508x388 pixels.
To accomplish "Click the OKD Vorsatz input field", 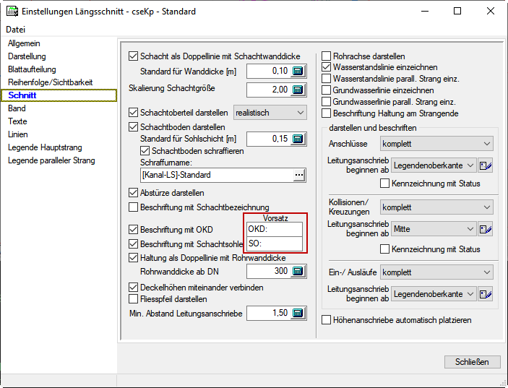I will tap(274, 229).
